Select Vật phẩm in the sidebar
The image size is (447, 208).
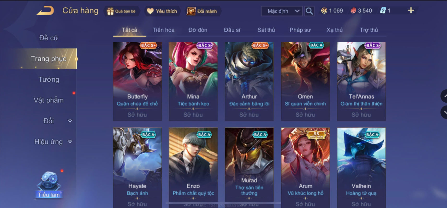tap(49, 100)
